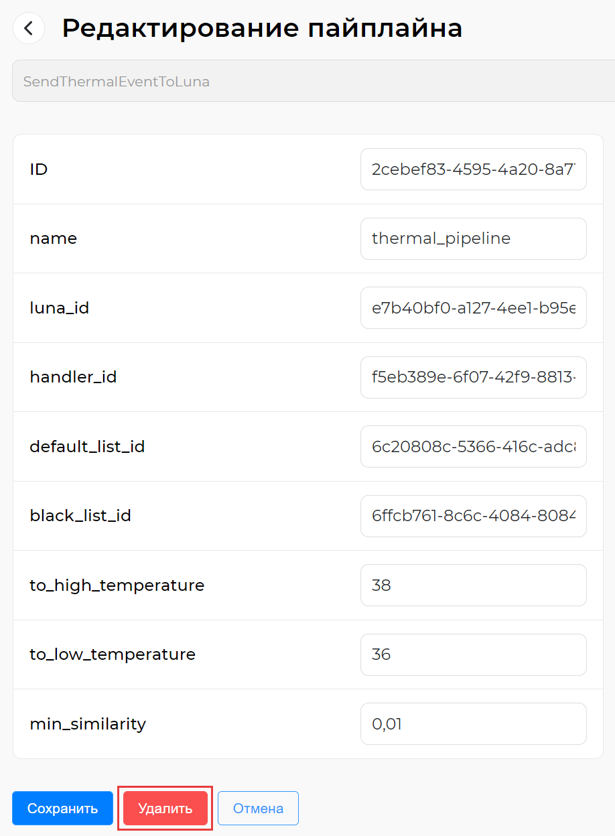Edit the name field containing thermal_pipeline
Screen dimensions: 615x836
pos(474,238)
